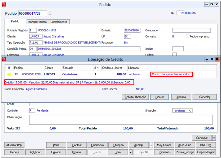Click the Mov.Compl. button
Viewport: 221px width, 158px height.
point(164,145)
